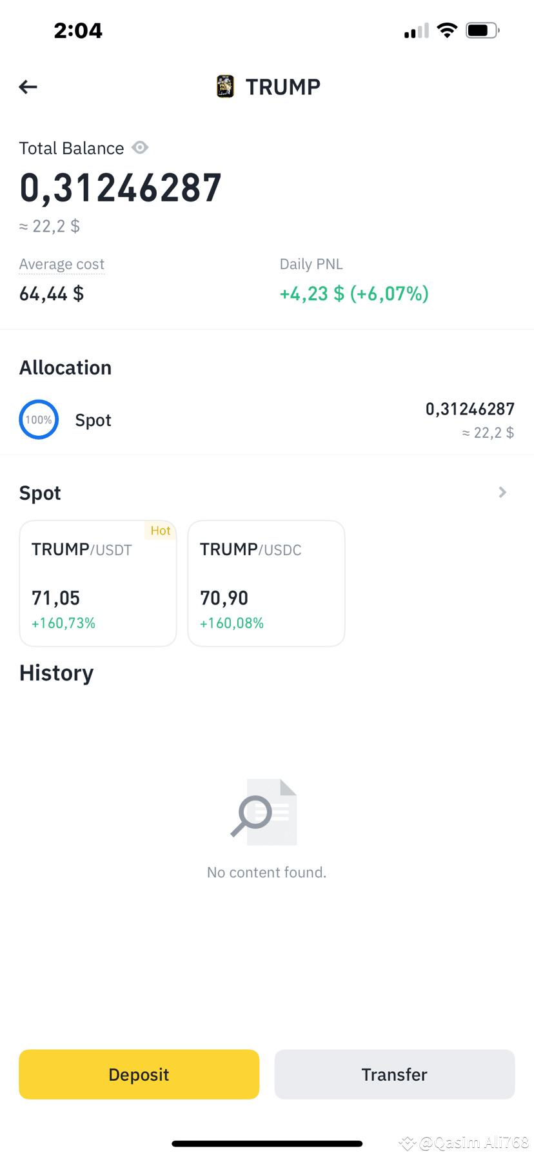Tap the WiFi status bar icon

(447, 30)
